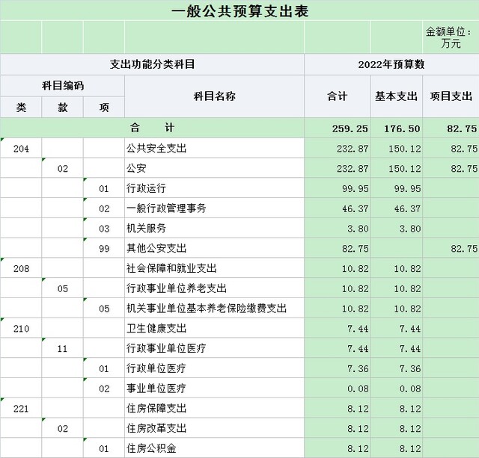Click the 其他公安支出 cell
This screenshot has height=458, width=479.
tap(214, 248)
